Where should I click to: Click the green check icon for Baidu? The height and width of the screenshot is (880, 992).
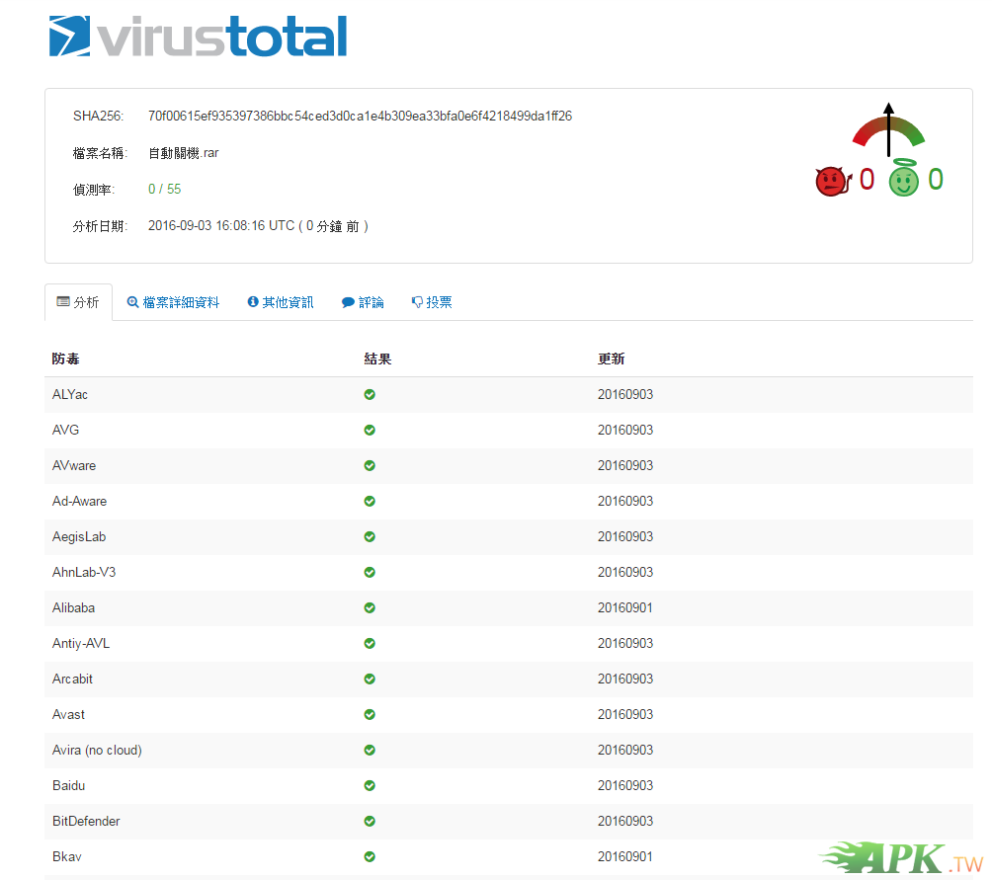(370, 786)
